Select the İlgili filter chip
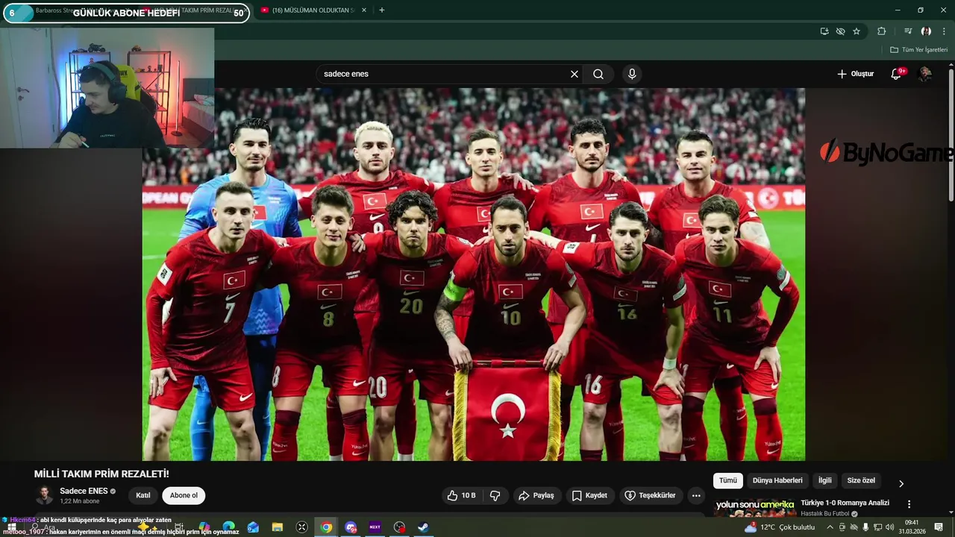Viewport: 955px width, 537px height. 825,480
